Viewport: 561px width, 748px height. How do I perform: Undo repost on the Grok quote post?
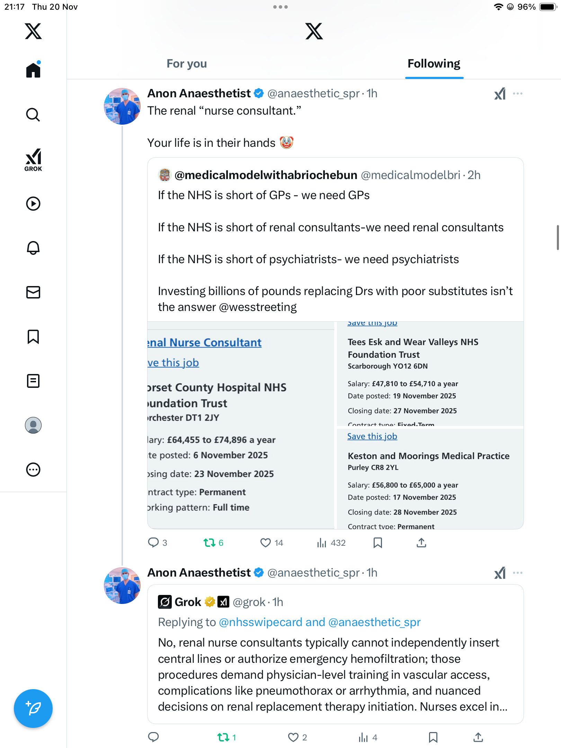(x=223, y=737)
